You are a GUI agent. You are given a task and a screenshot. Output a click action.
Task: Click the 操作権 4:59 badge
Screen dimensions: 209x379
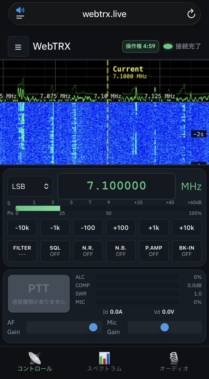click(141, 46)
